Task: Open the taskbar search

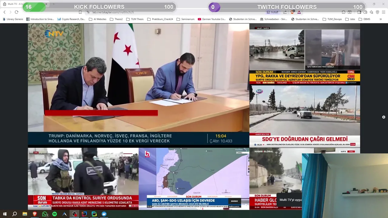Action: pyautogui.click(x=15, y=214)
